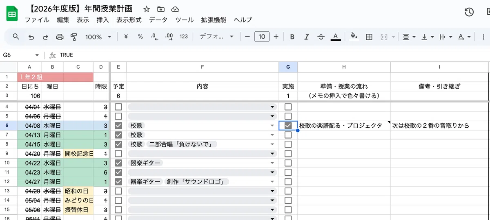Move document using folder icon
The height and width of the screenshot is (220, 490).
(x=161, y=9)
